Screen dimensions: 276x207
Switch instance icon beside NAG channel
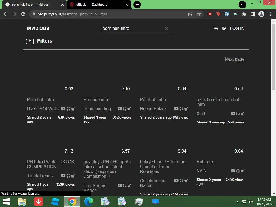point(242,171)
